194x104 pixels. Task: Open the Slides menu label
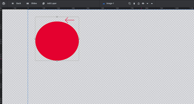34,4
